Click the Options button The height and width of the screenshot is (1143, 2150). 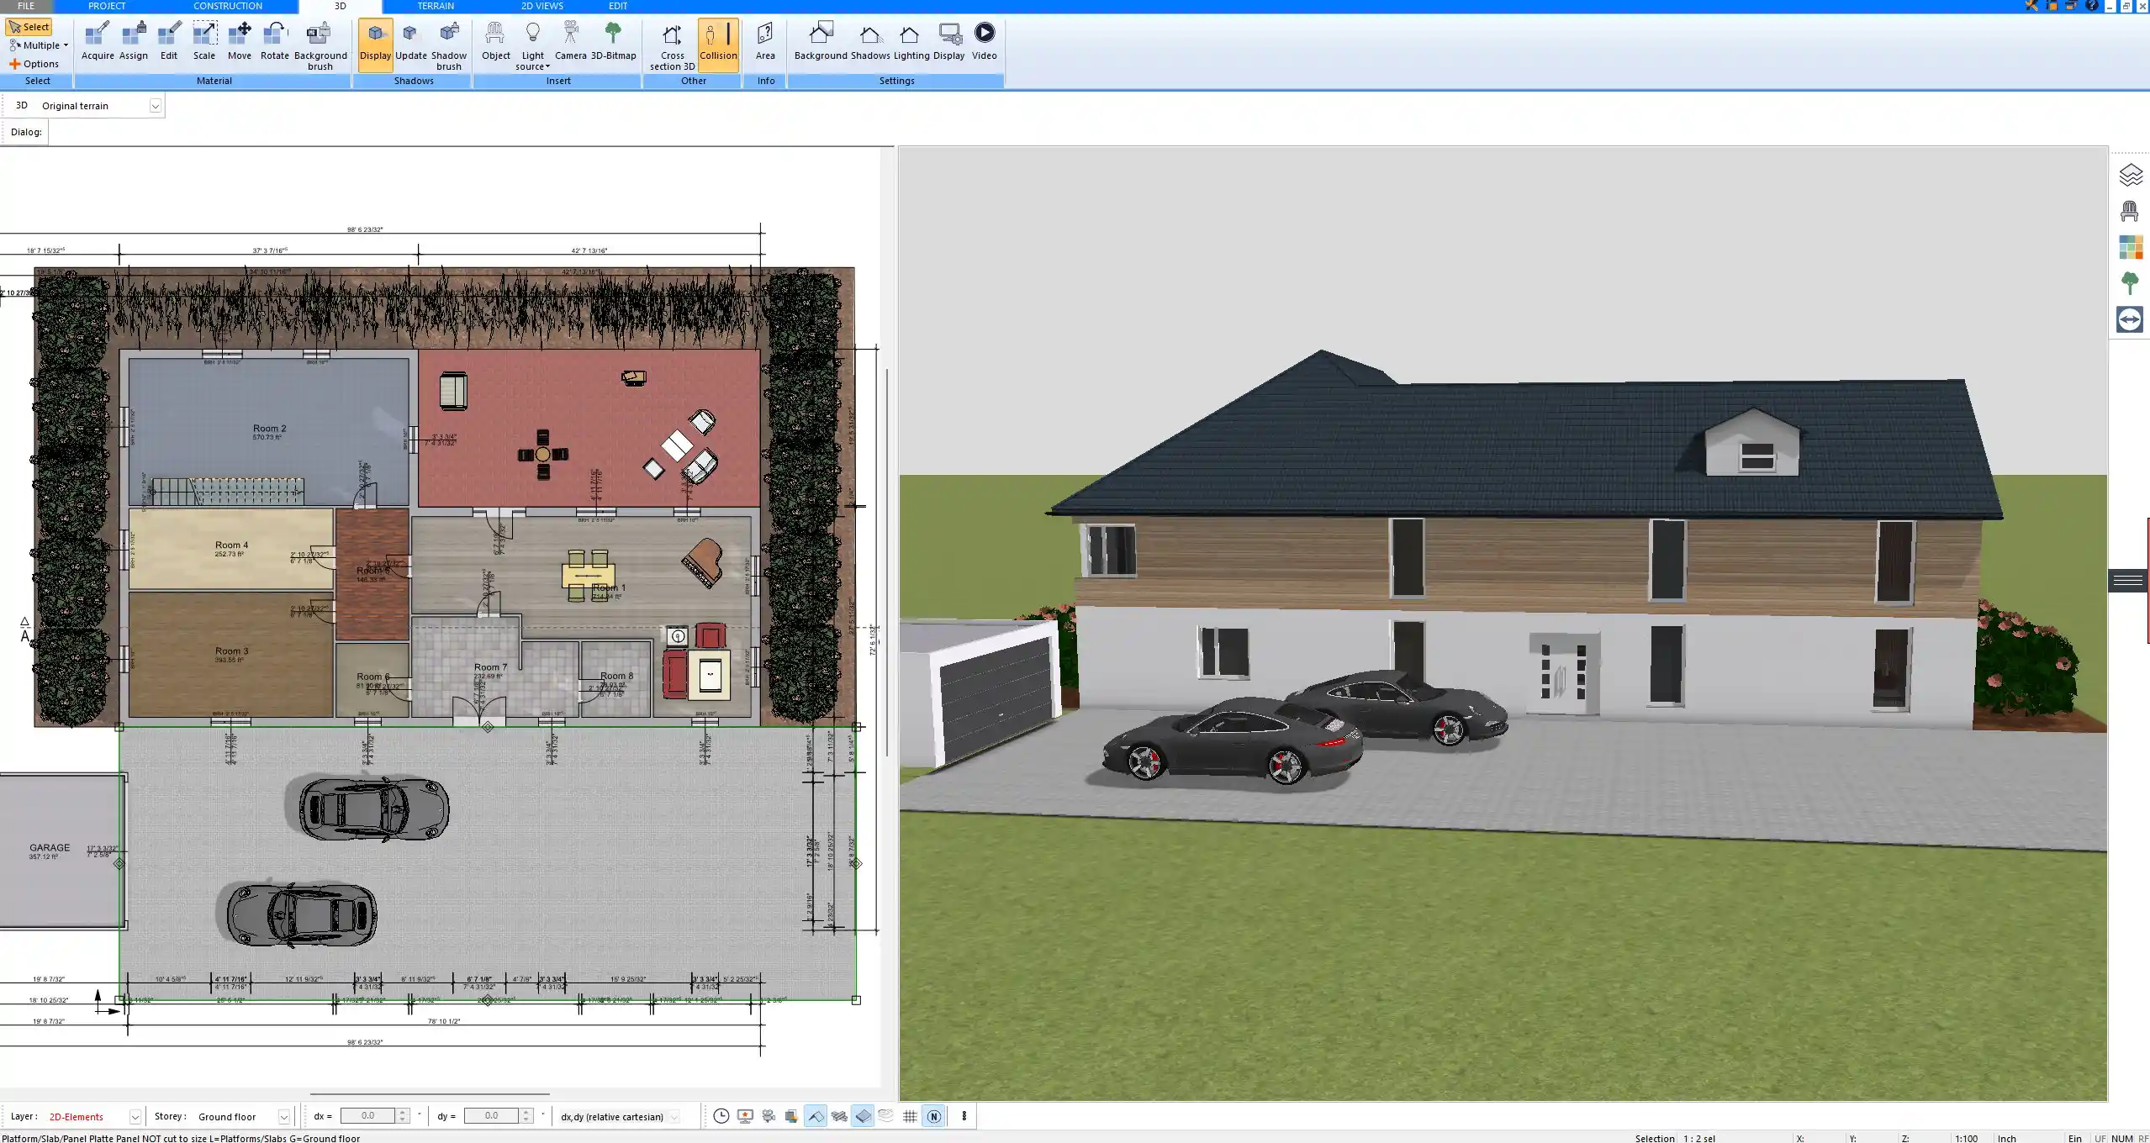tap(34, 64)
